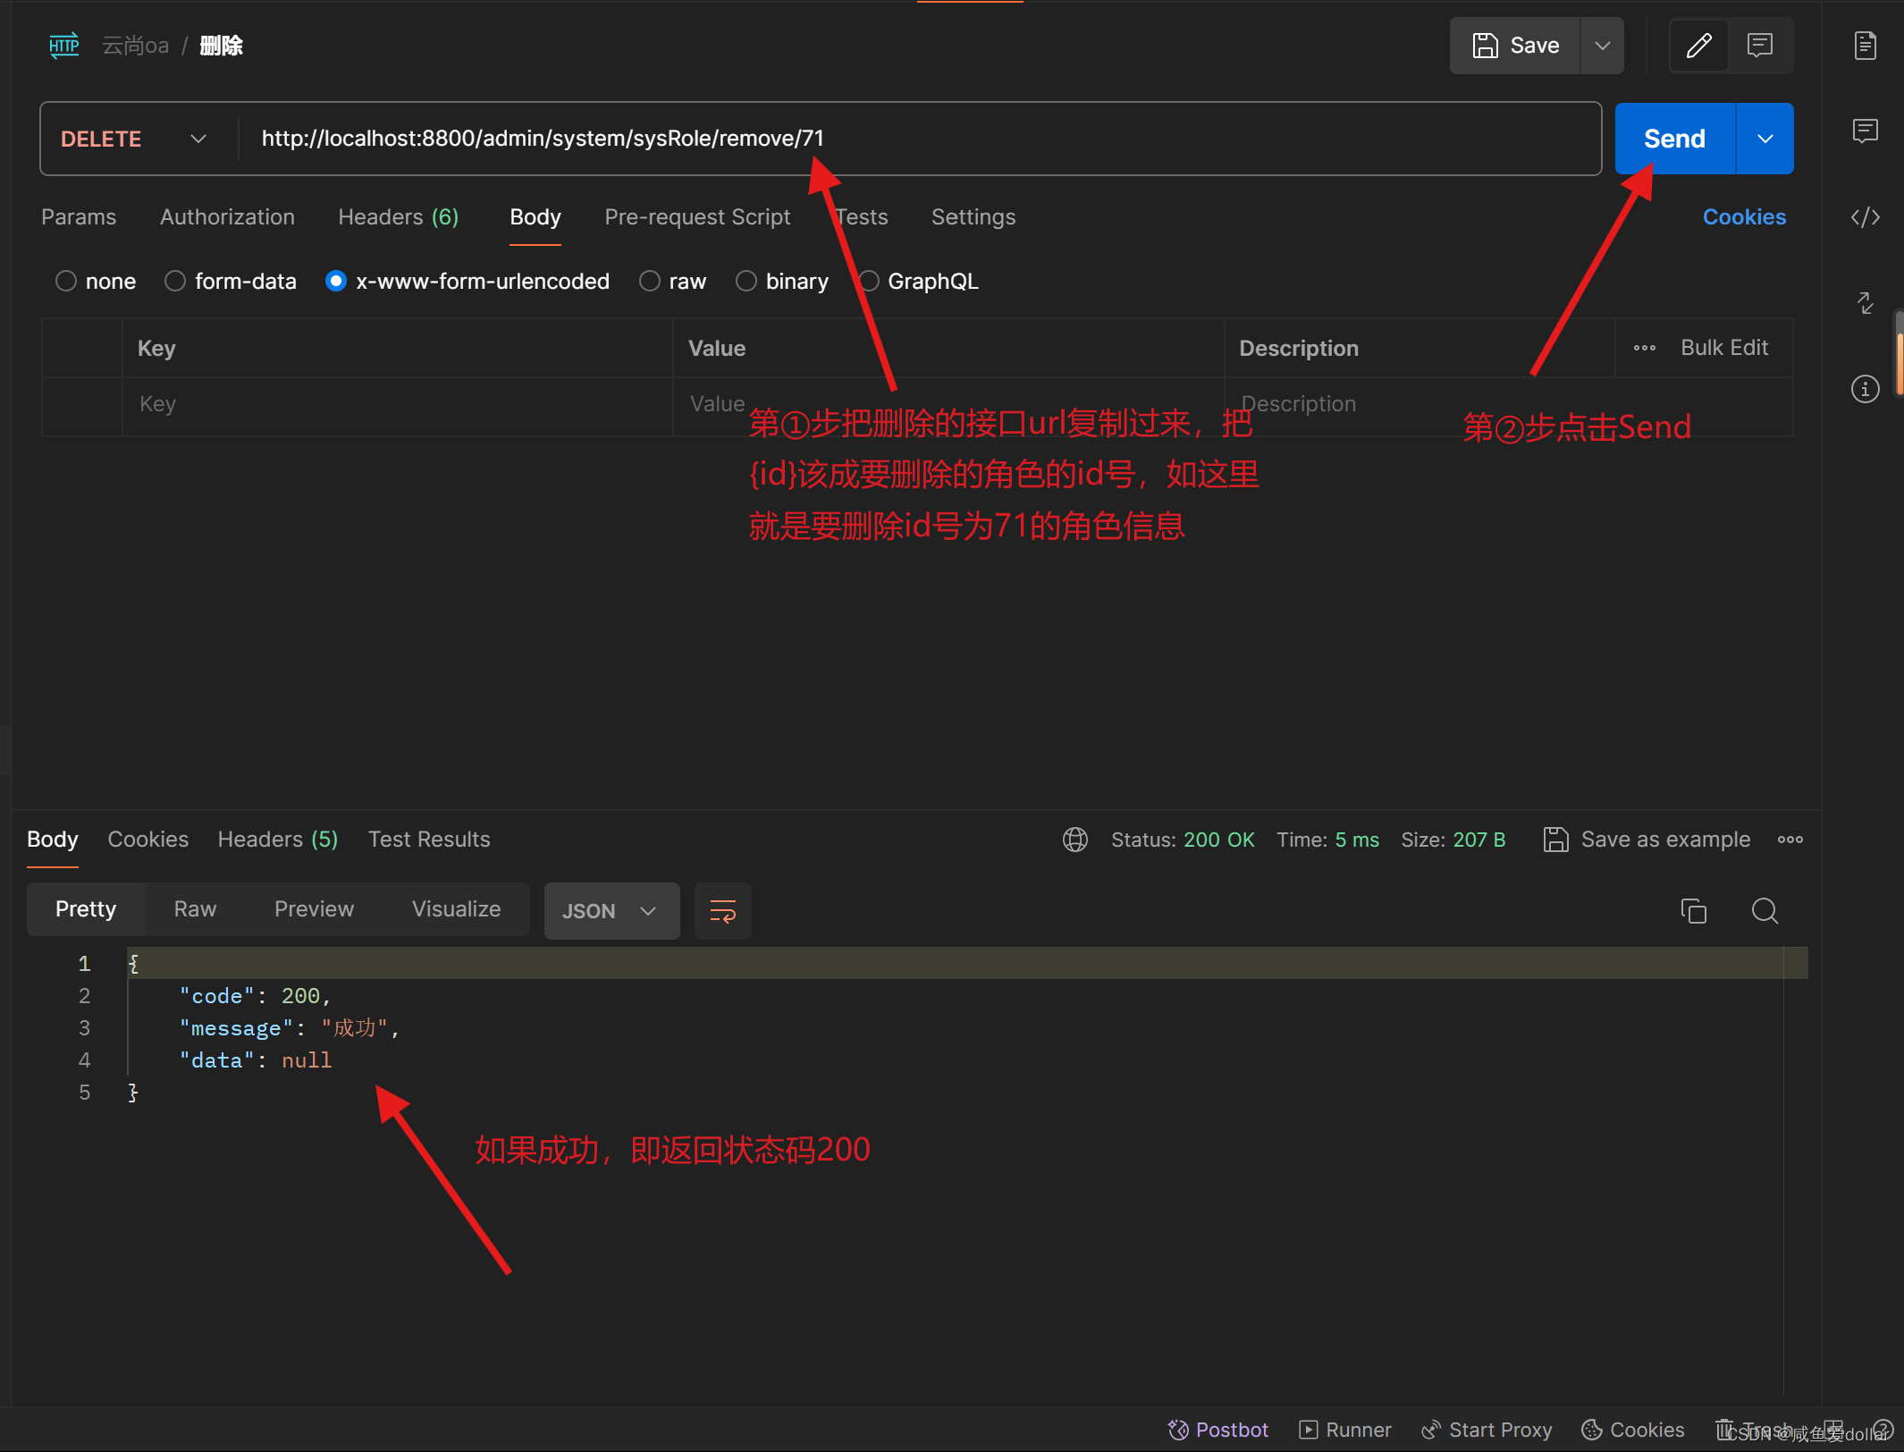Open the DELETE method dropdown
The width and height of the screenshot is (1904, 1452).
tap(134, 139)
